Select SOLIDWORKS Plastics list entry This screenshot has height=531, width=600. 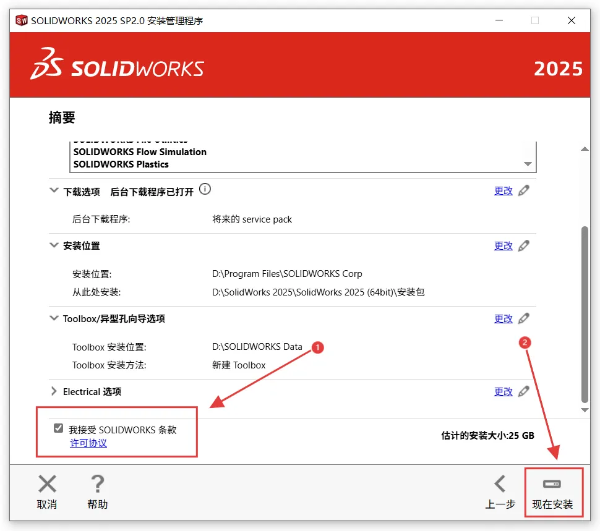(x=121, y=164)
